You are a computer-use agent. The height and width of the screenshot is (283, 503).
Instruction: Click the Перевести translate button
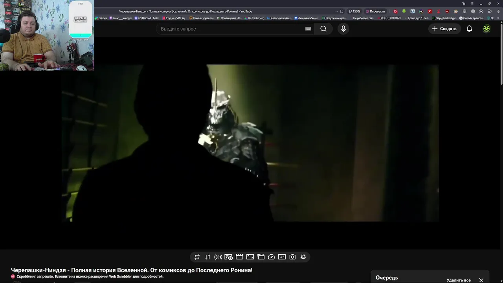click(376, 11)
